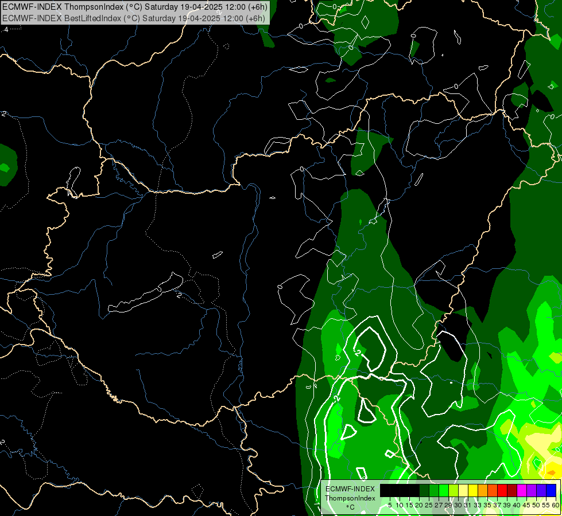562x516 pixels.
Task: Click the medium green 25–27 legend swatch
Action: [x=434, y=491]
